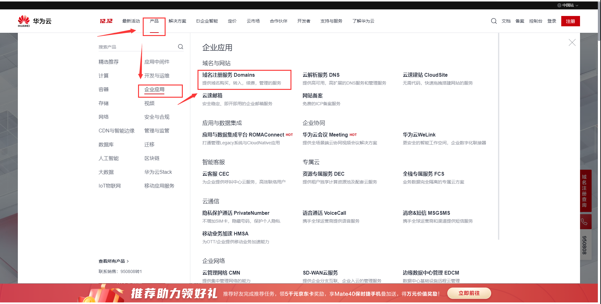Click the 备案 link in header
This screenshot has height=304, width=601.
520,21
